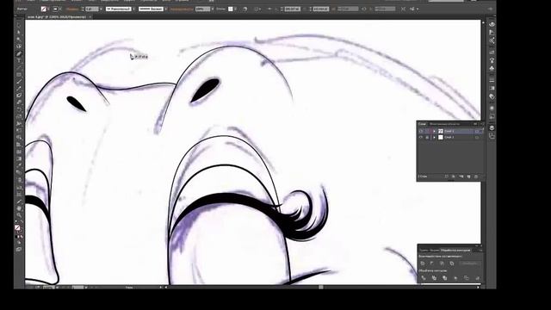The image size is (551, 310).
Task: Click the Outline pathfinder icon
Action: [467, 278]
